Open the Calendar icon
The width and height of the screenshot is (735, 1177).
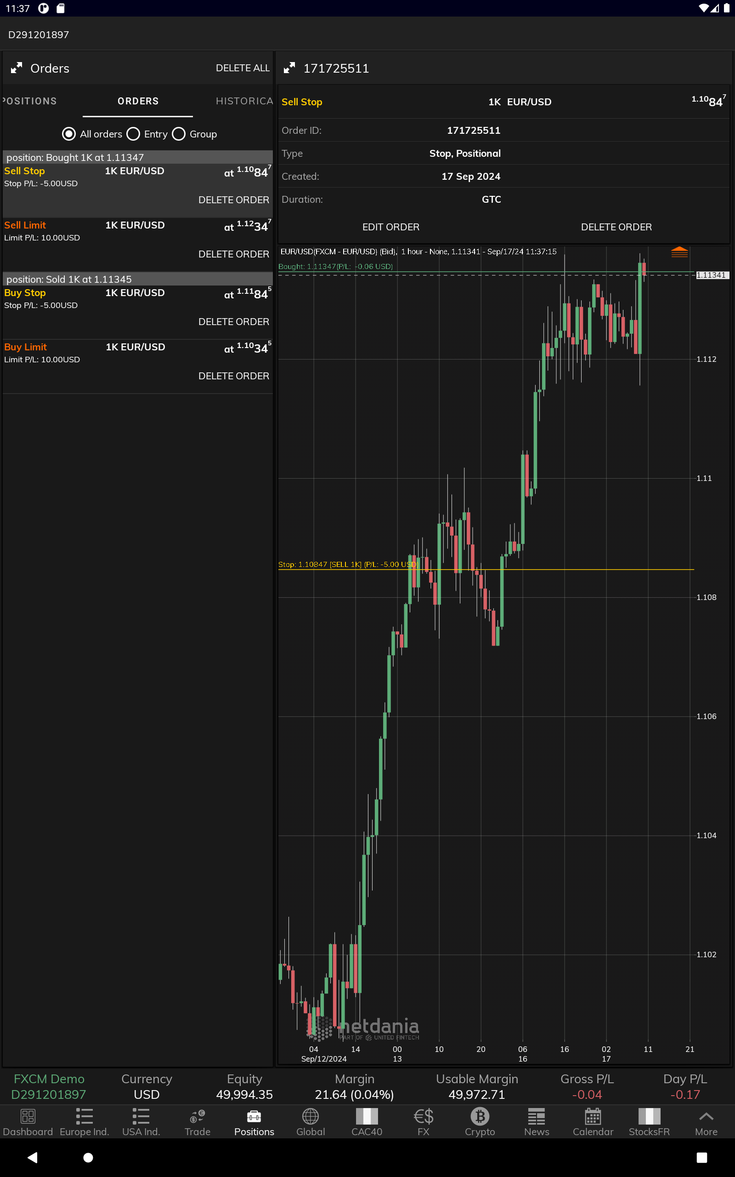coord(593,1116)
